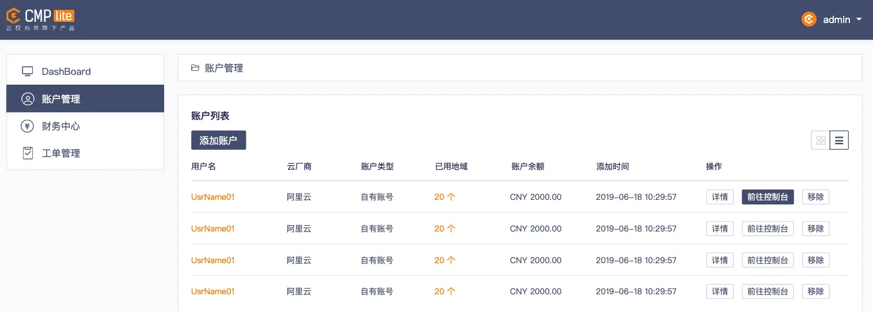Click the 工单管理 clipboard icon

tap(28, 153)
